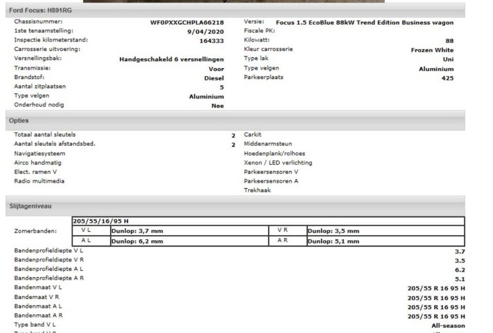Screen dimensions: 493x333
Task: Select the Bandenmaat A R label
Action: 39,315
